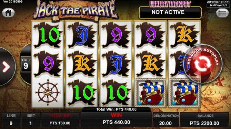Click the blue J atop reel two
The width and height of the screenshot is (231, 129).
click(82, 35)
